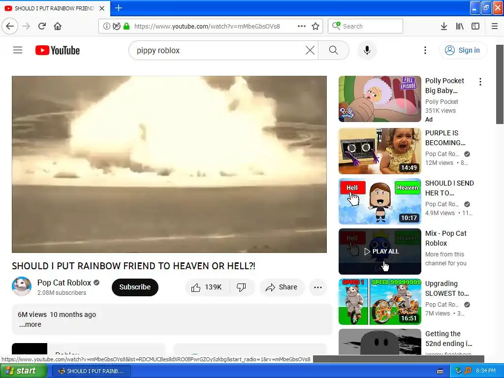504x378 pixels.
Task: Open the Firefox hamburger menu
Action: 495,26
